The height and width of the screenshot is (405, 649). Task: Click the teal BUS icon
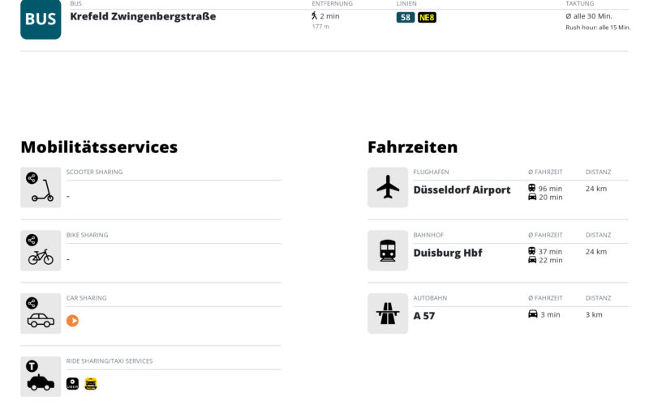click(41, 19)
